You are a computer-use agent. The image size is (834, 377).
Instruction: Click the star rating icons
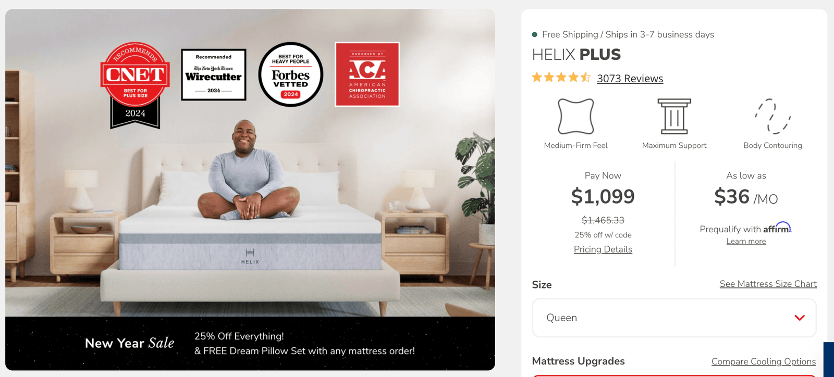[561, 78]
